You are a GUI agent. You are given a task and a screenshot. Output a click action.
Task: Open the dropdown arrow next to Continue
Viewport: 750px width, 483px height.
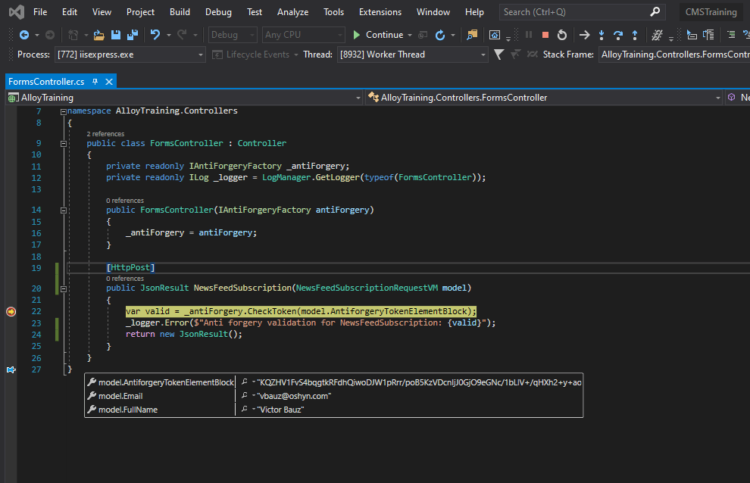click(x=410, y=36)
